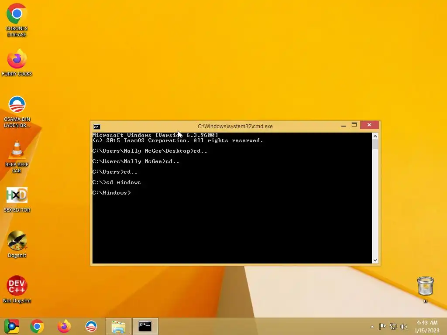Click the 'C:\Users\Molly McGee>cd..' line
This screenshot has width=447, height=335.
coord(136,161)
